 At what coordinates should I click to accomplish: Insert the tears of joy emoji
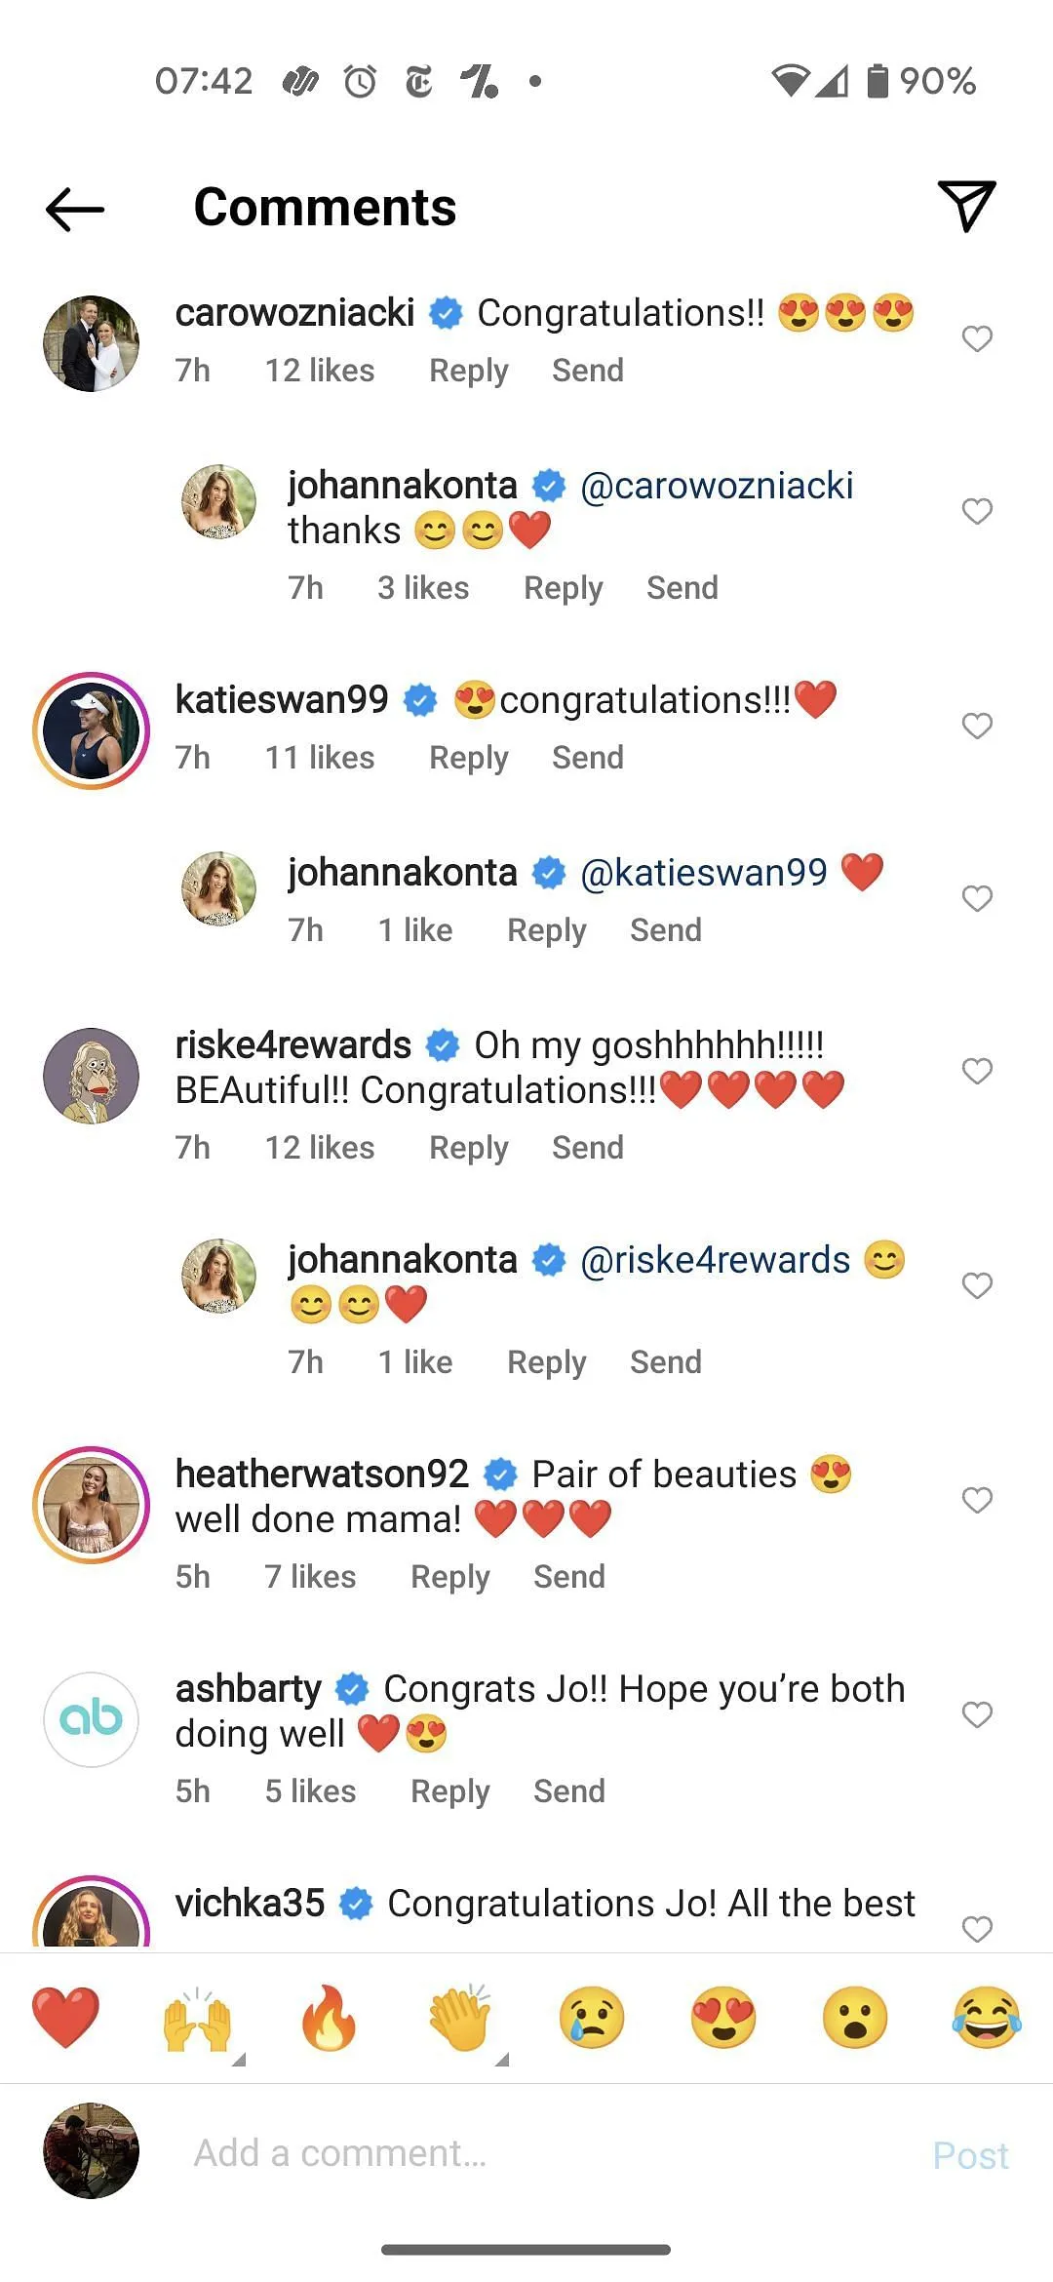pos(987,2018)
